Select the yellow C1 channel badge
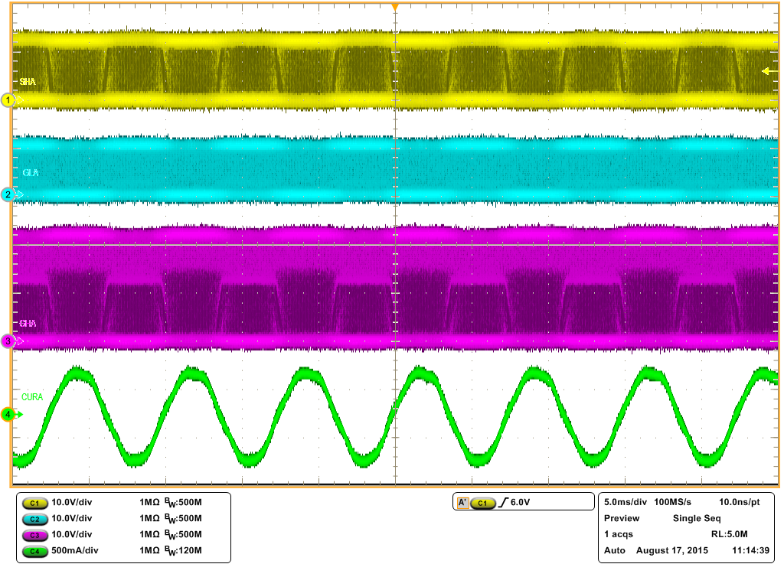 click(x=34, y=503)
